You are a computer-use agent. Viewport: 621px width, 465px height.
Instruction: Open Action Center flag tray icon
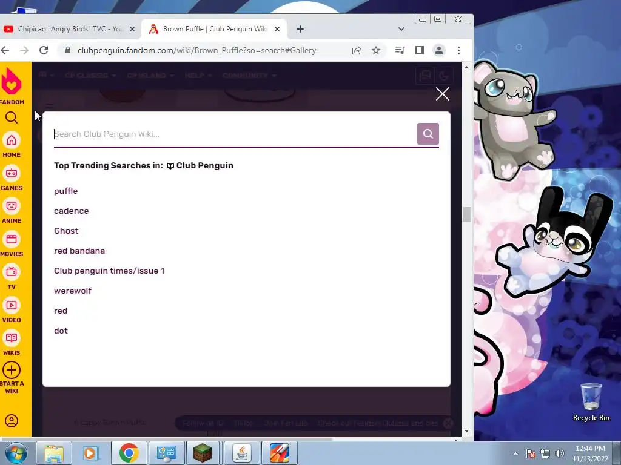pyautogui.click(x=531, y=453)
